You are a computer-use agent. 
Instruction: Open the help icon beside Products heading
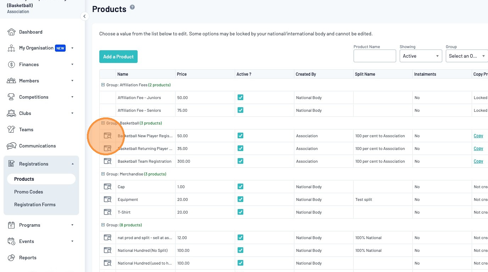[132, 7]
